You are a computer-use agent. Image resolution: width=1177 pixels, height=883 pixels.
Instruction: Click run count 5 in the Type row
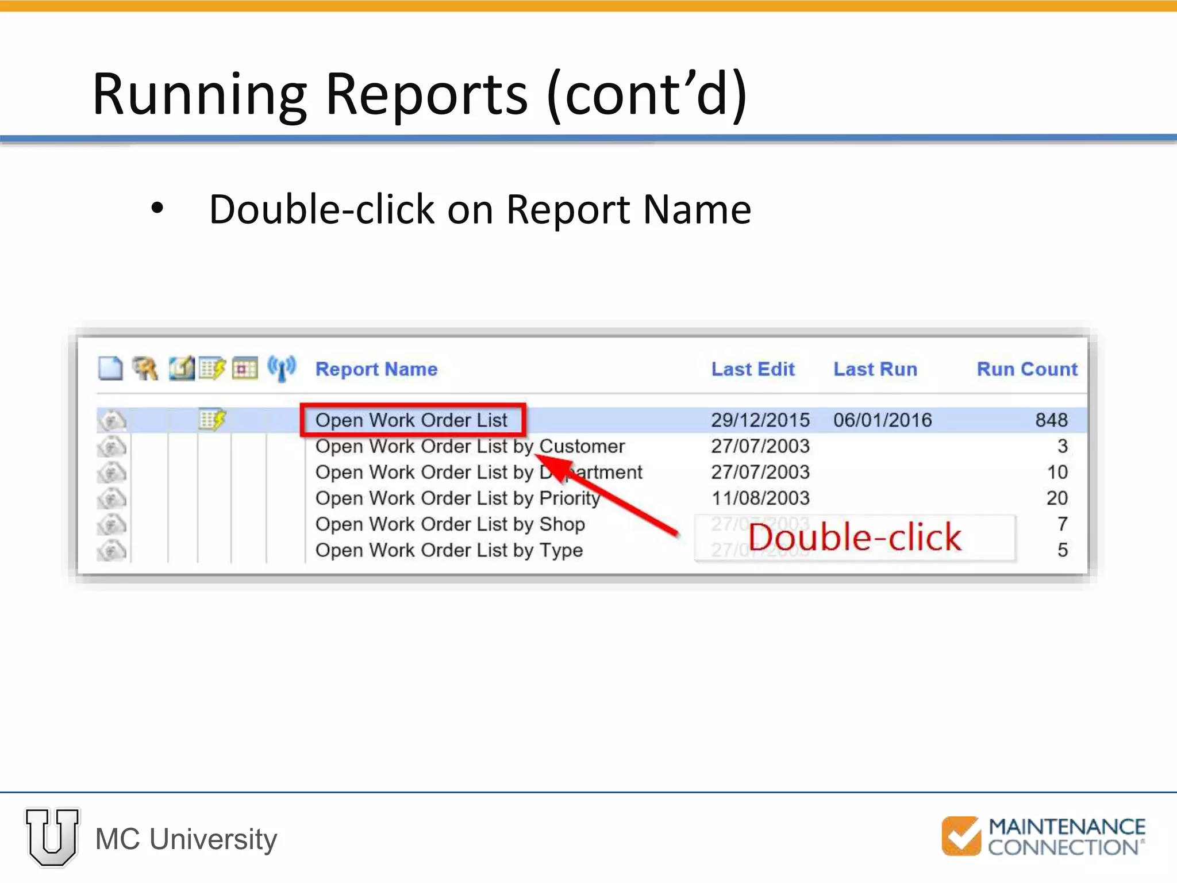point(1063,550)
